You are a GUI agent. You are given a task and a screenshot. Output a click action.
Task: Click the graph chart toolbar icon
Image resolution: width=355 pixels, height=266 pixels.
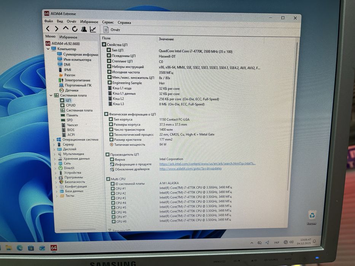(93, 29)
